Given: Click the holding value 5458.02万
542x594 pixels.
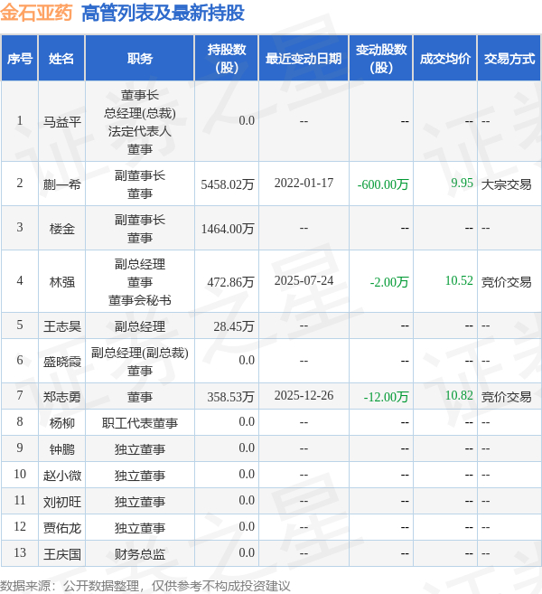Looking at the screenshot, I should pos(228,184).
